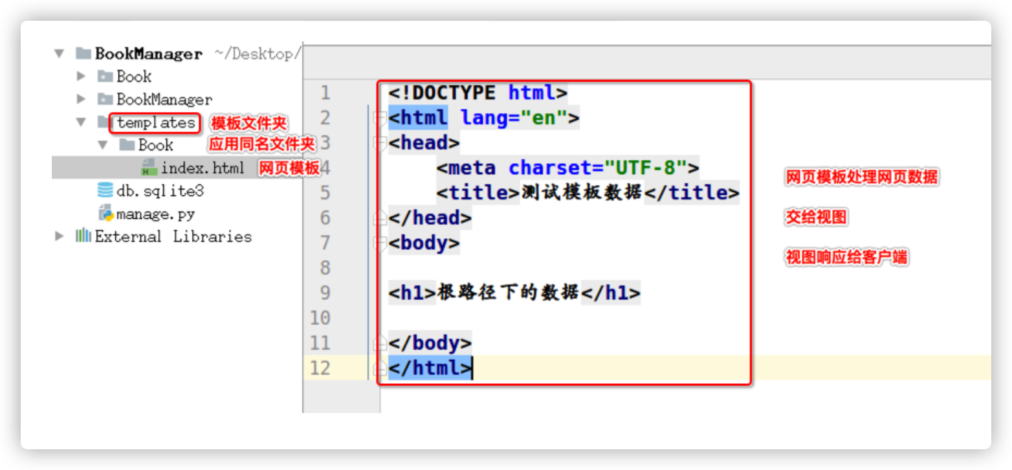
Task: Select the top-level Book package name
Action: (134, 76)
